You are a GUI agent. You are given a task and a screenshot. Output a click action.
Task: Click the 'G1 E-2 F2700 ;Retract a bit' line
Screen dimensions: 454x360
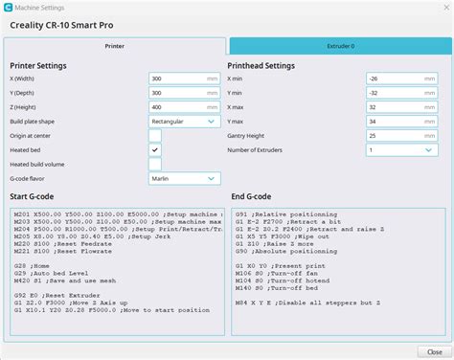[x=288, y=222]
